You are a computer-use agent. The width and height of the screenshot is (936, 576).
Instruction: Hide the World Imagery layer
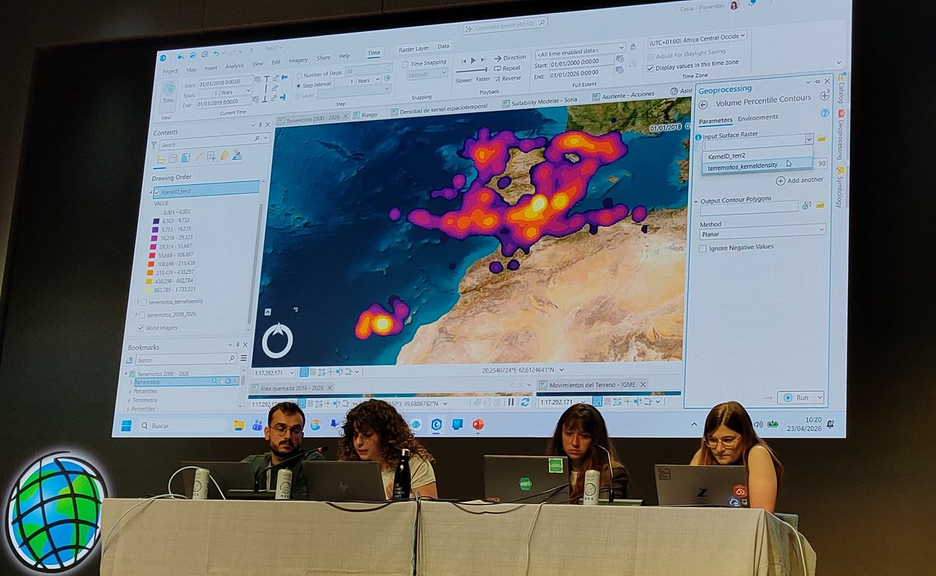click(x=140, y=328)
